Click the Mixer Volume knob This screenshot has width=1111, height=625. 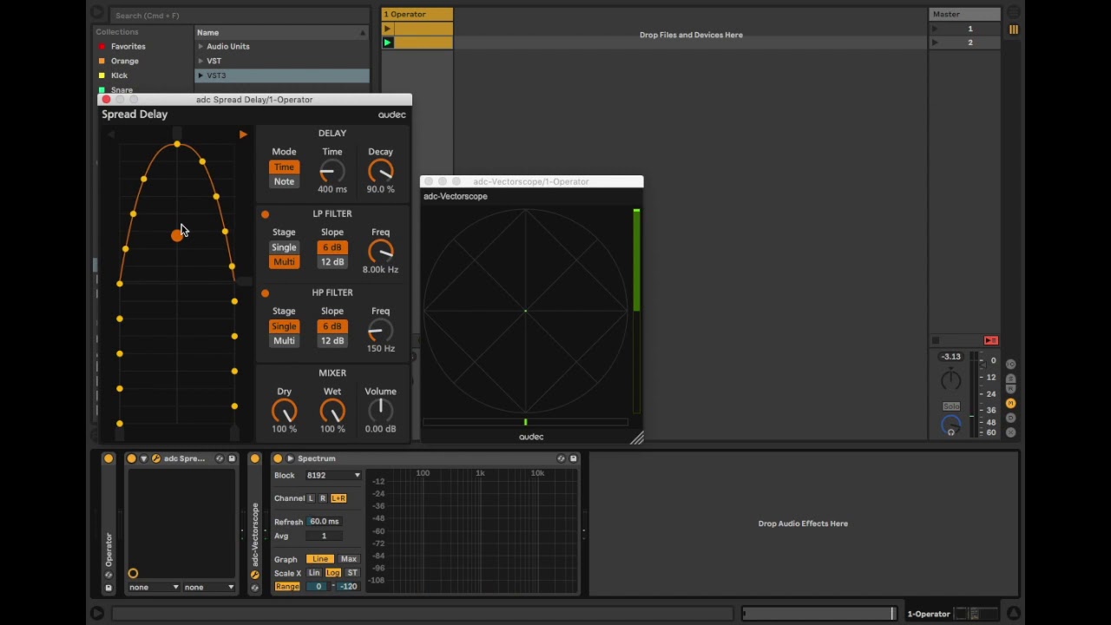pyautogui.click(x=380, y=411)
